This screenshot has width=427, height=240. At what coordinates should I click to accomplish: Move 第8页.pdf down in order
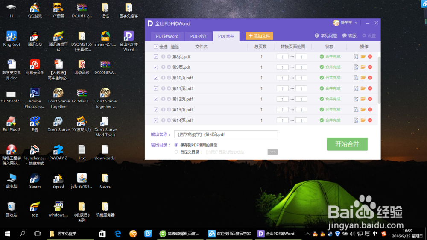pos(169,56)
